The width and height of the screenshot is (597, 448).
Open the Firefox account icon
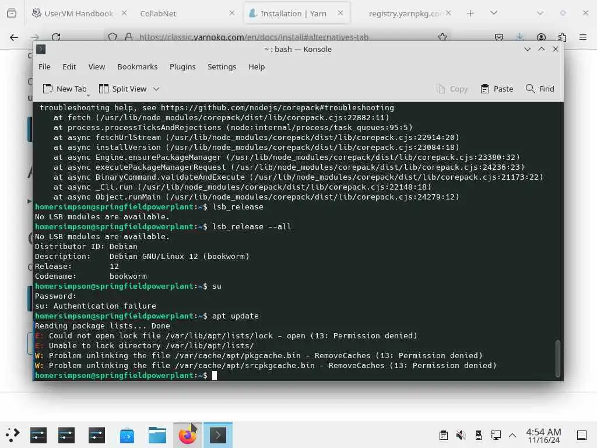click(541, 37)
